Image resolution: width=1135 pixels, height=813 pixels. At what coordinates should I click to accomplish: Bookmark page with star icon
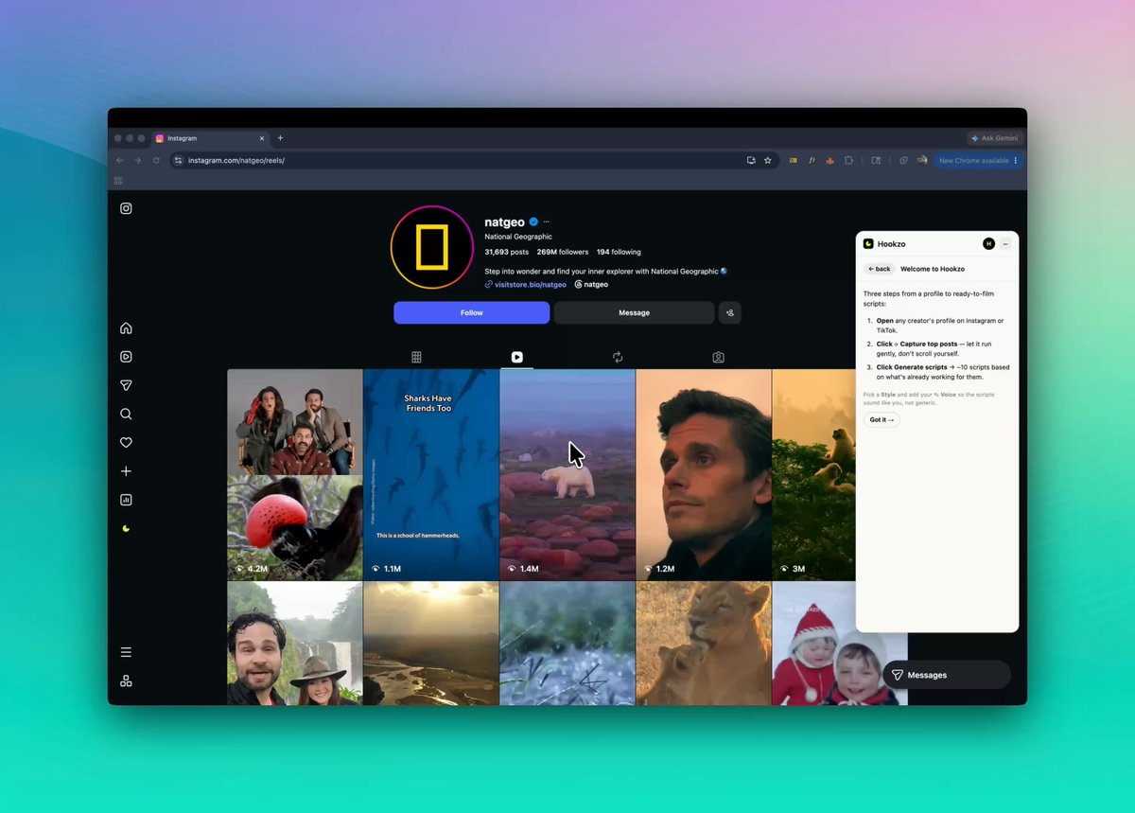[768, 160]
